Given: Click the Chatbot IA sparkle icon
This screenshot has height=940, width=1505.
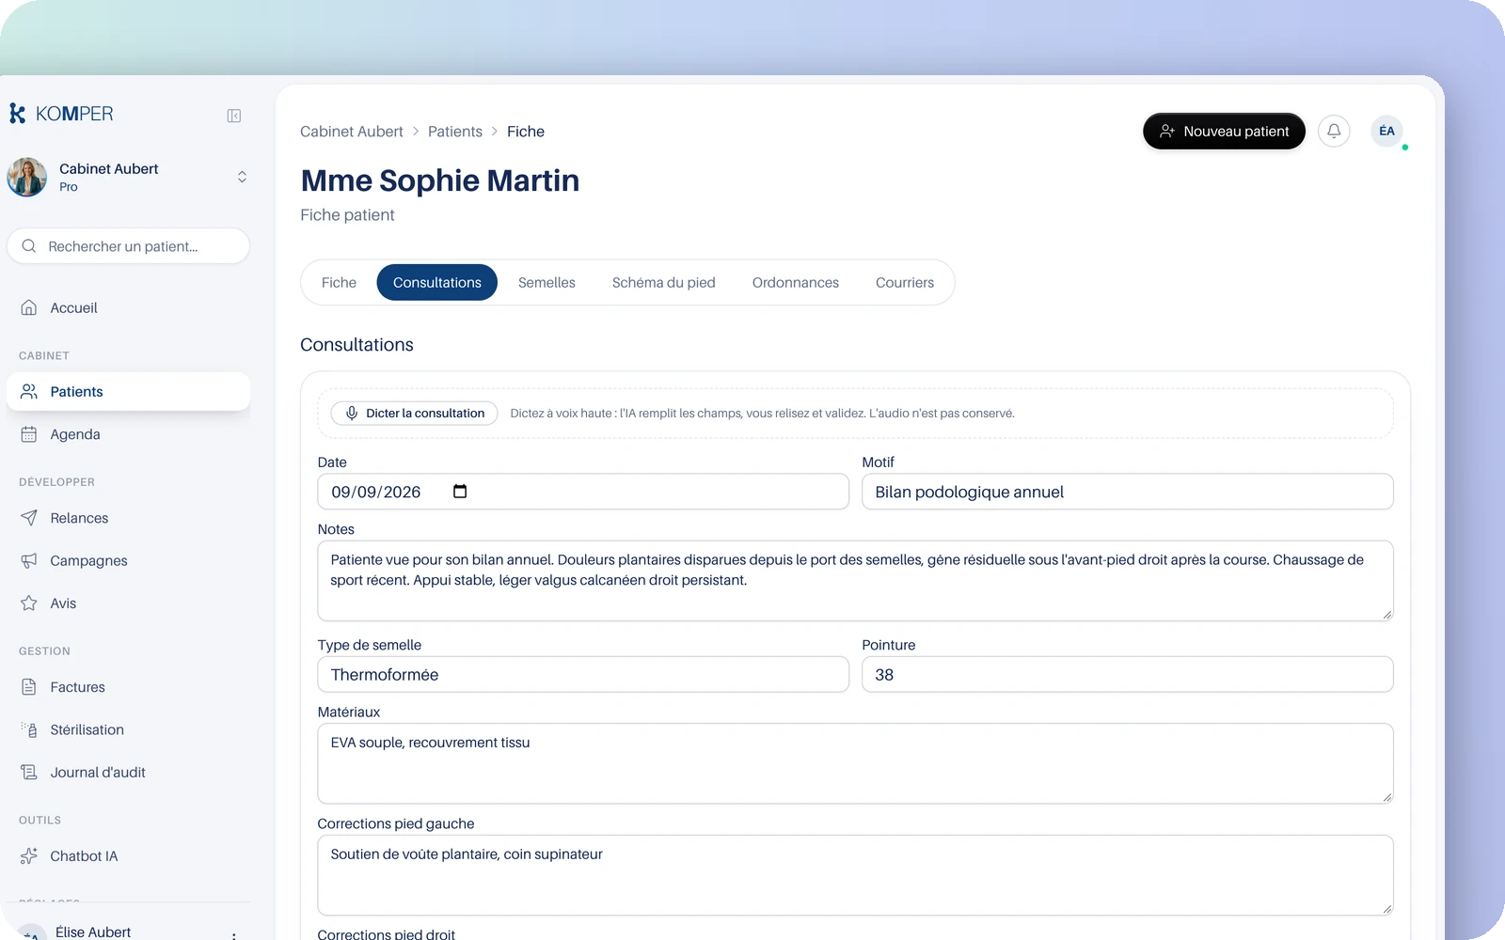Looking at the screenshot, I should click(x=29, y=856).
